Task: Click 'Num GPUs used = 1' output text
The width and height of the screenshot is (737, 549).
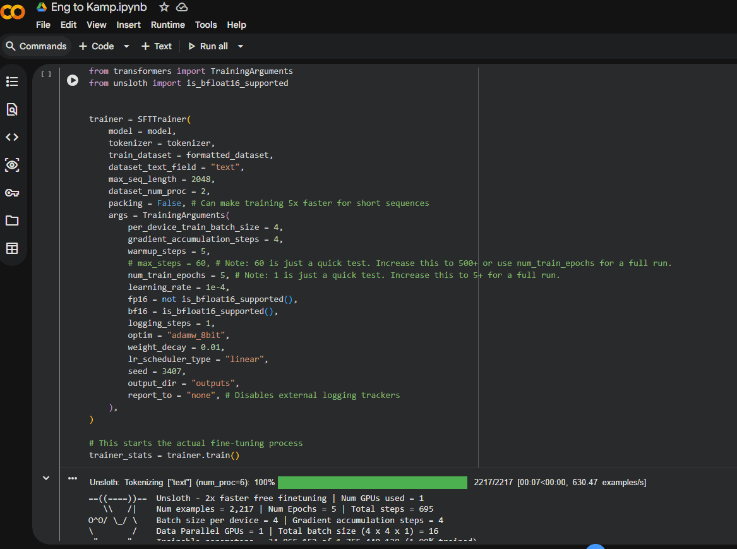Action: point(382,498)
